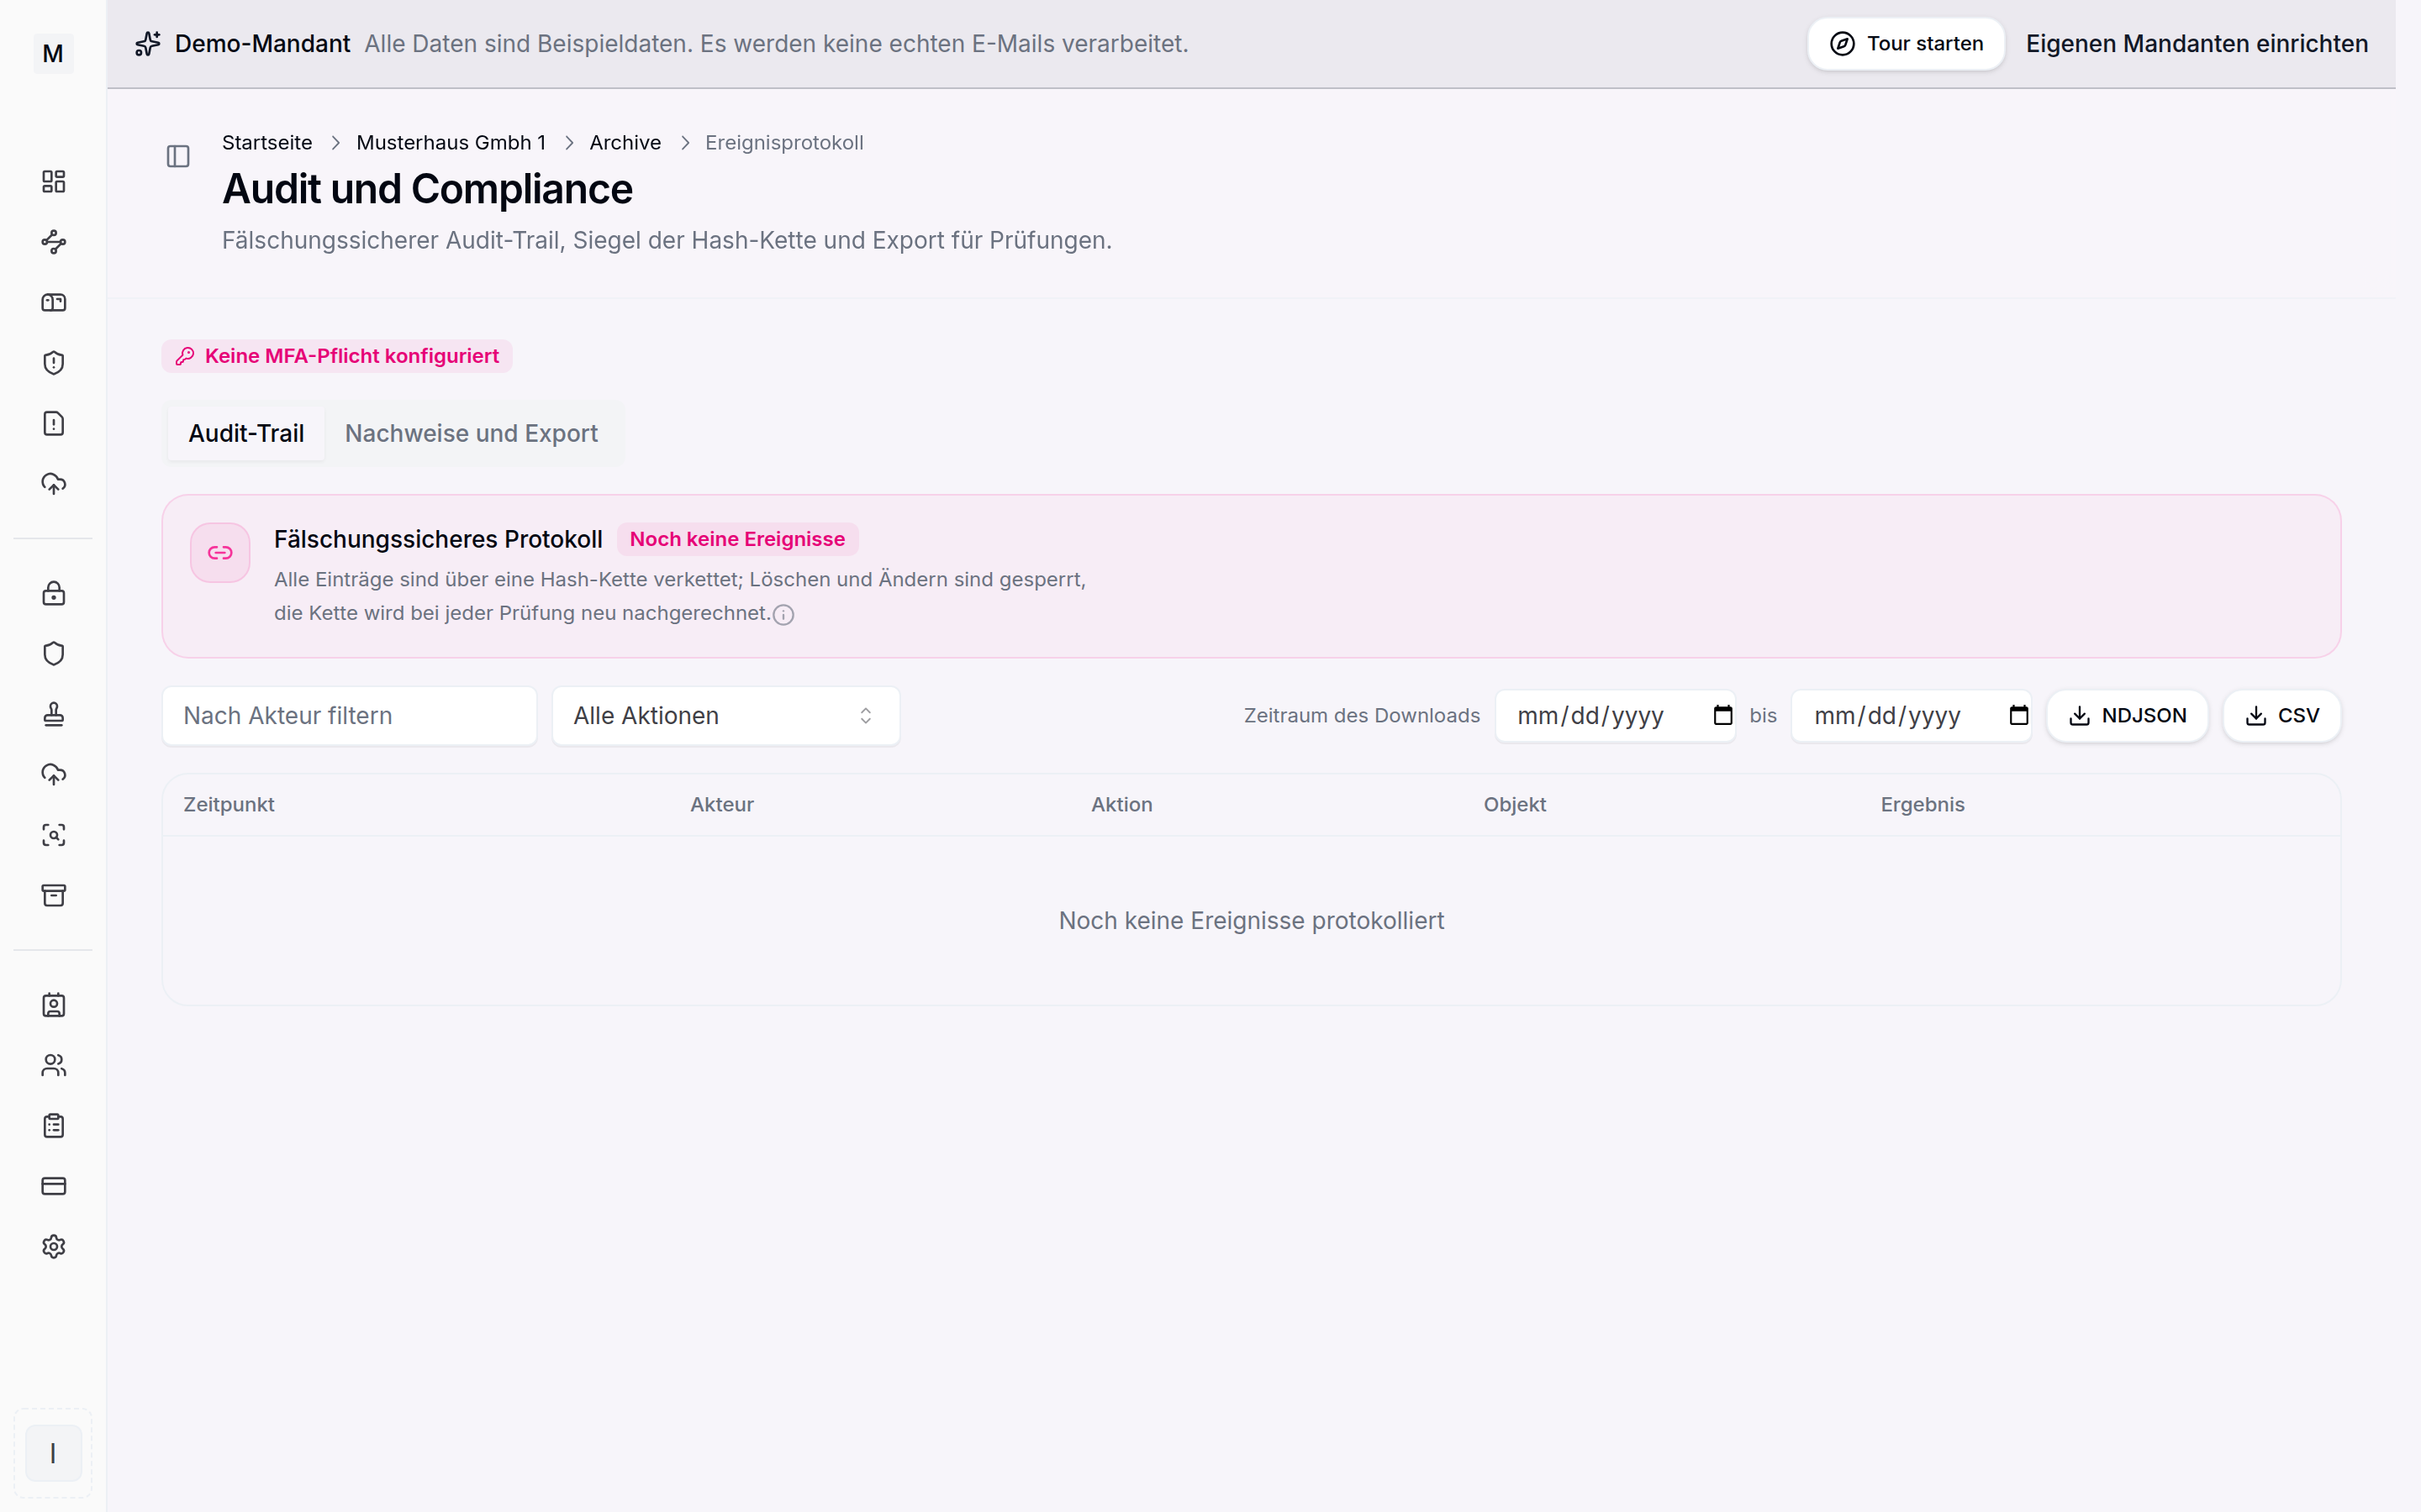Click 'Fälschungssicheres Protokoll' card title
The image size is (2421, 1512).
click(438, 539)
